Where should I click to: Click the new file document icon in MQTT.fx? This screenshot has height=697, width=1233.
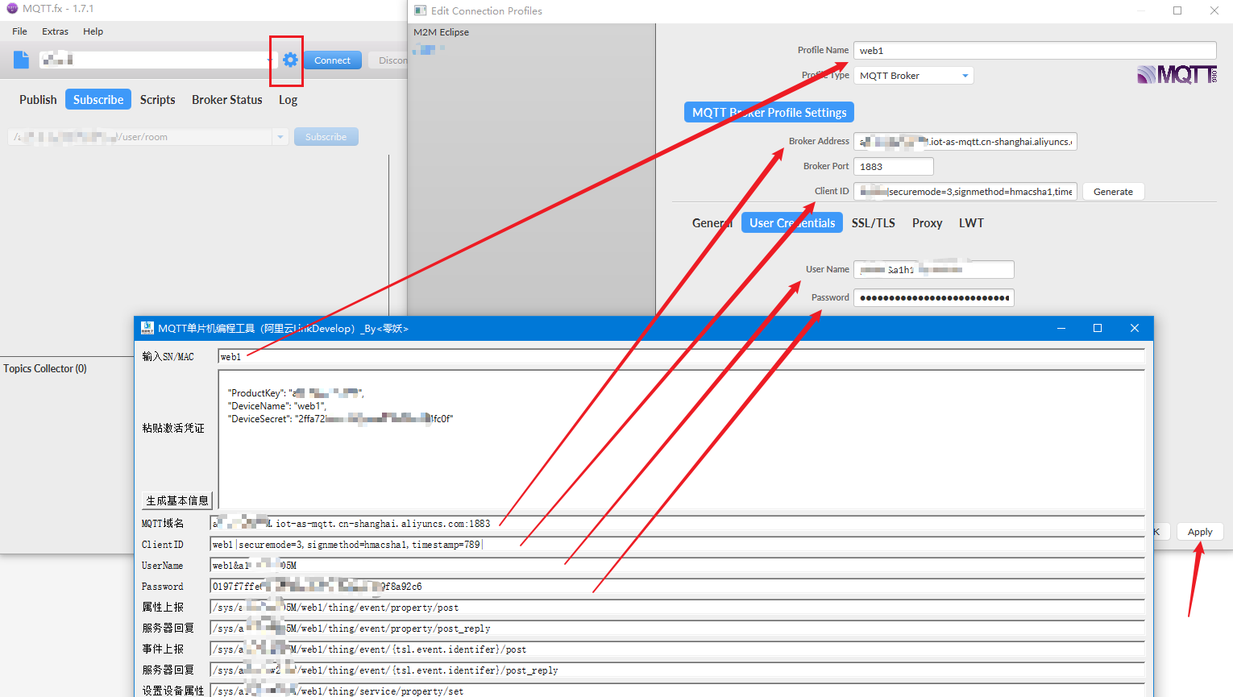point(22,60)
